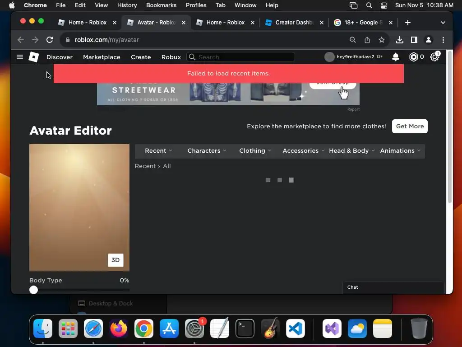The width and height of the screenshot is (462, 347).
Task: Open App Store from the Dock
Action: coord(169,328)
